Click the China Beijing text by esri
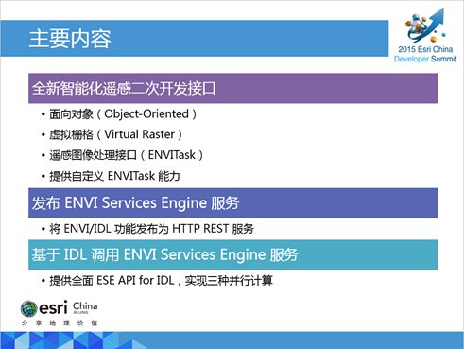Screen dimensions: 464x349 85,307
